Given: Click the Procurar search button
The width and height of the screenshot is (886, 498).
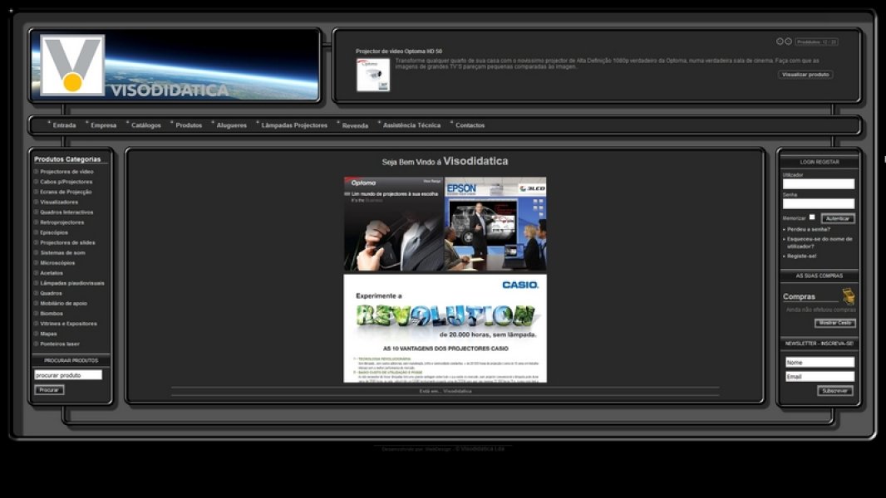Looking at the screenshot, I should pyautogui.click(x=49, y=390).
